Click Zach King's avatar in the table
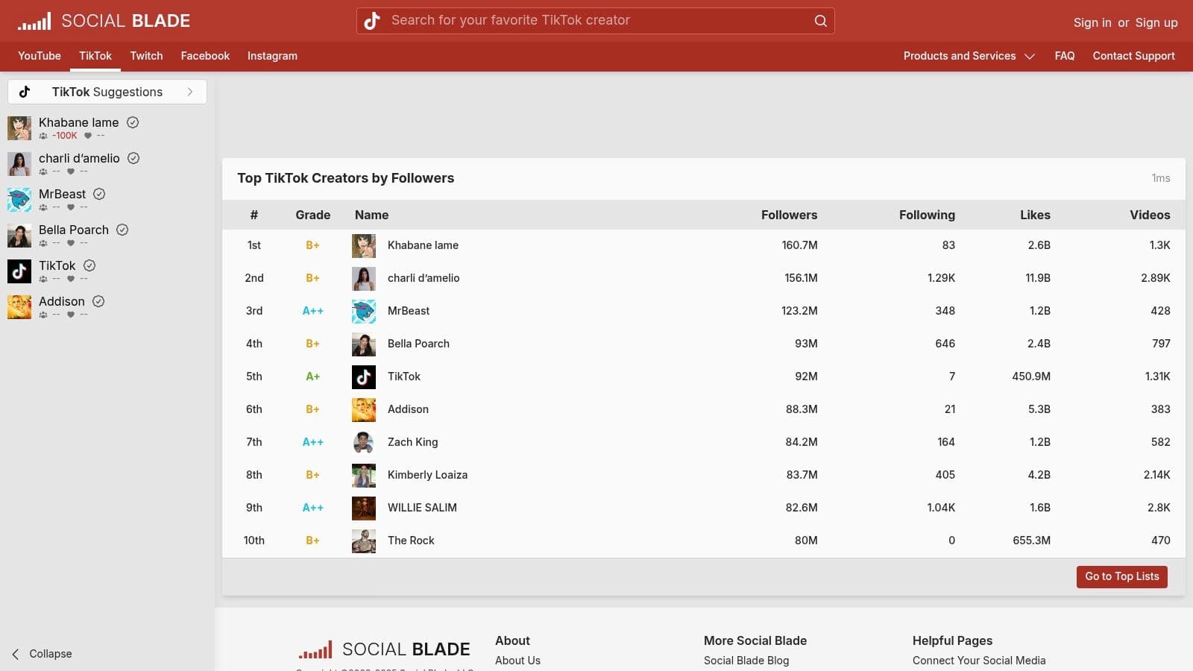This screenshot has height=671, width=1193. point(364,442)
